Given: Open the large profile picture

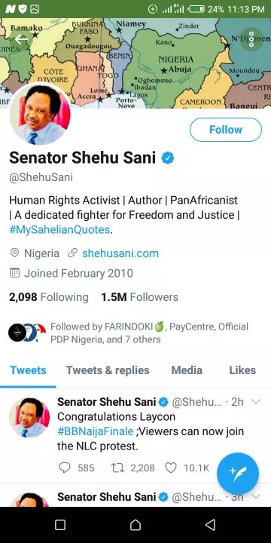Looking at the screenshot, I should click(40, 113).
